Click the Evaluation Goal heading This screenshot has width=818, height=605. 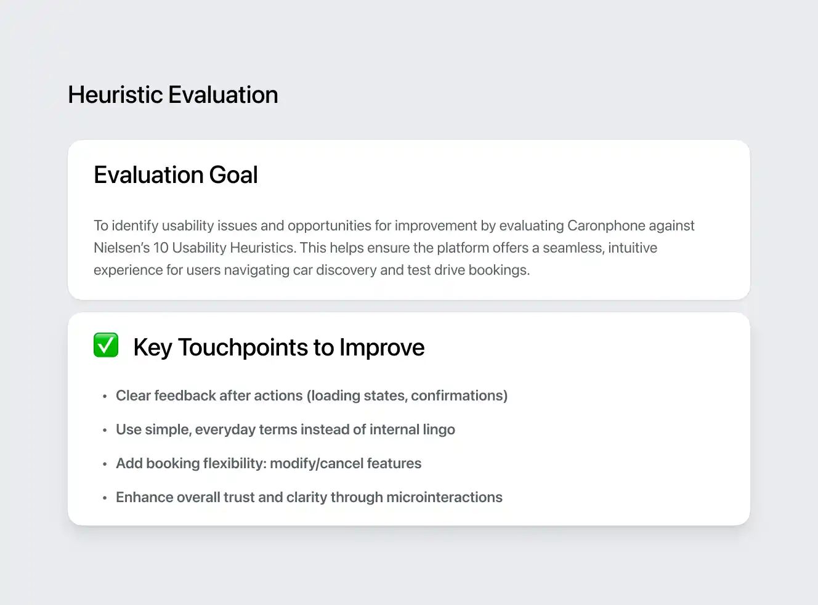[x=176, y=175]
